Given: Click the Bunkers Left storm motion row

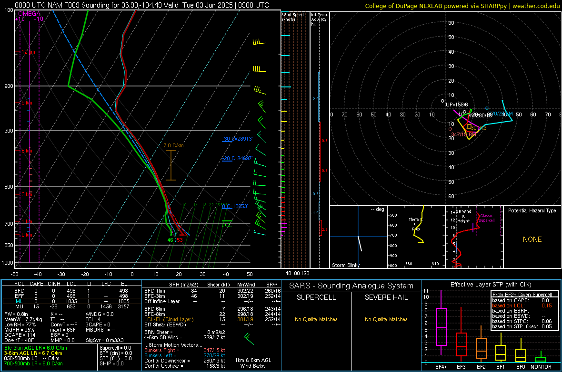Looking at the screenshot, I should tap(185, 355).
